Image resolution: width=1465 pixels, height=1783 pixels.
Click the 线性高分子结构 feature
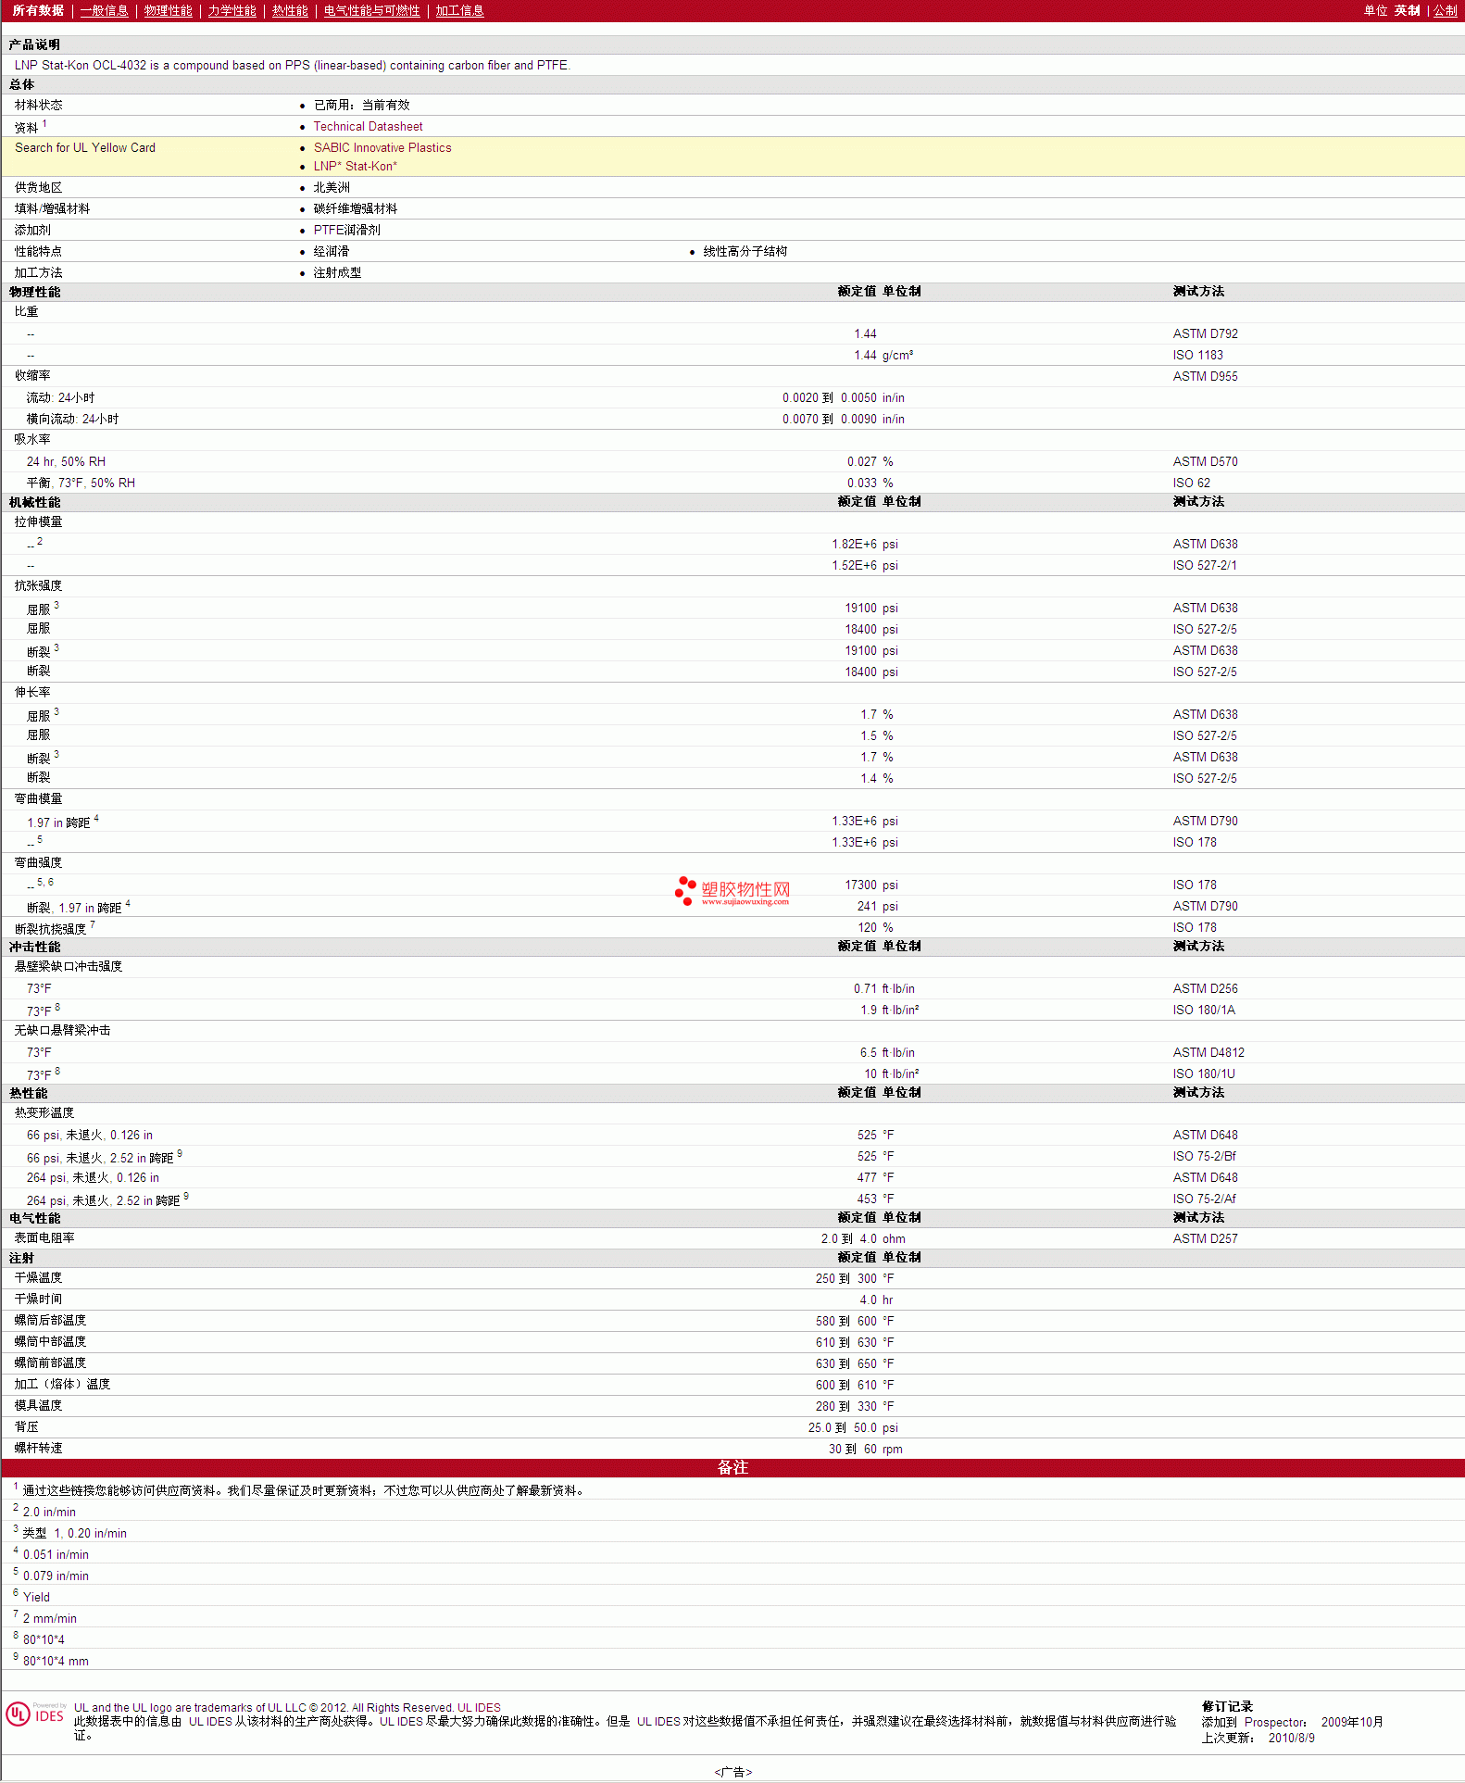click(745, 252)
